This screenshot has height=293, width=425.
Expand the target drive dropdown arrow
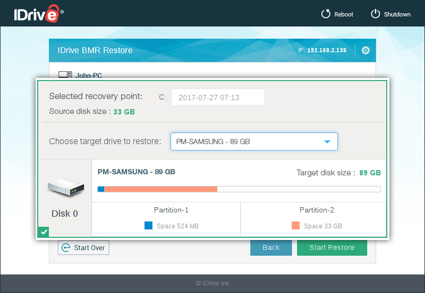pyautogui.click(x=327, y=142)
